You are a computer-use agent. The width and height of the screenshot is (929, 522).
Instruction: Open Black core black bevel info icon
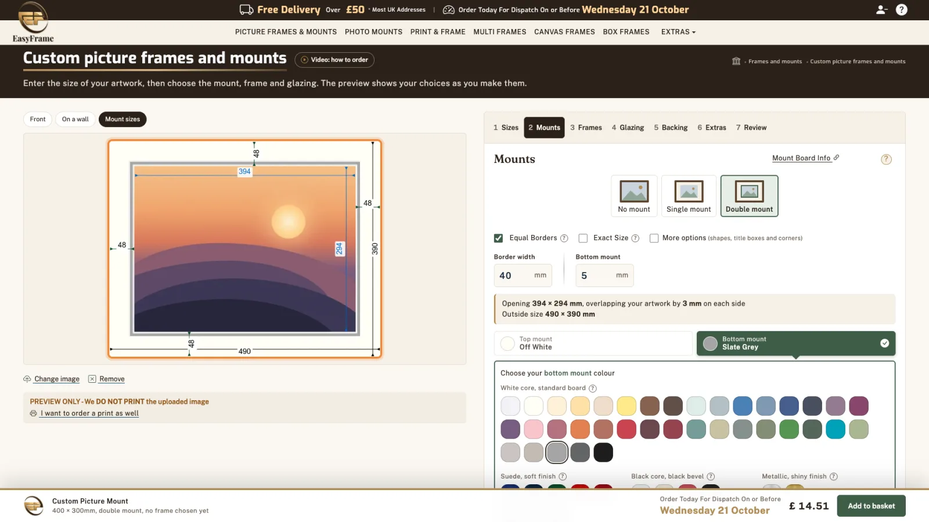coord(711,477)
